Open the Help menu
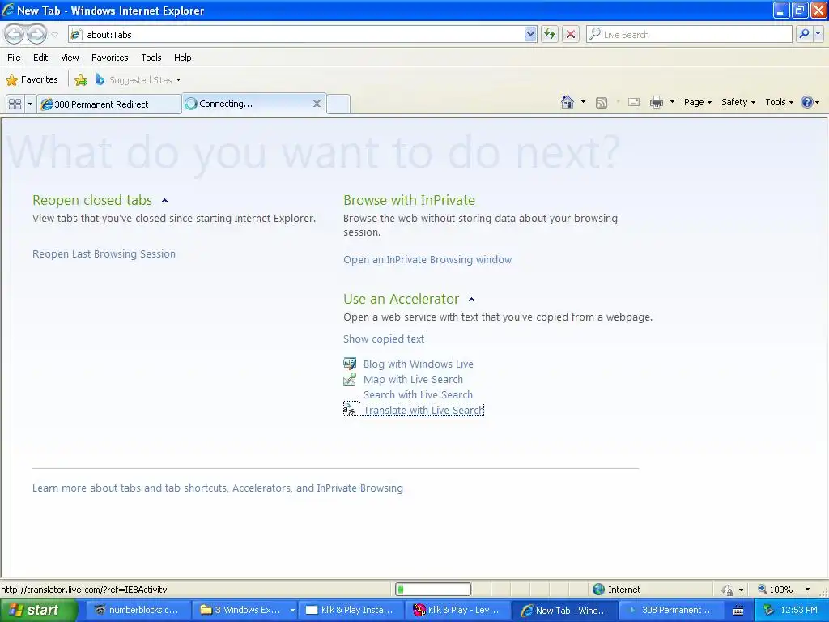The image size is (829, 622). tap(182, 58)
